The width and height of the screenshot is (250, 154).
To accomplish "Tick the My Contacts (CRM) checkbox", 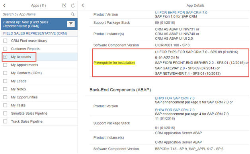I will click(x=5, y=73).
